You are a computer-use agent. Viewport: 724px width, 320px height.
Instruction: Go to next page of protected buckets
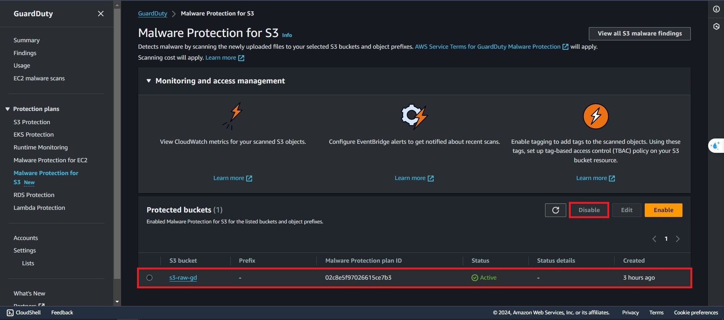click(678, 239)
